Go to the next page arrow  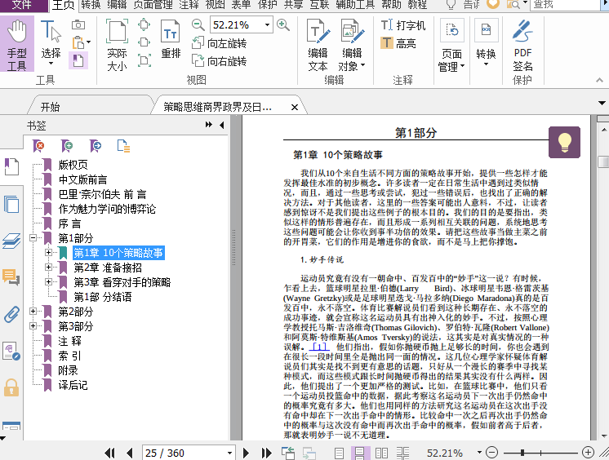point(246,453)
